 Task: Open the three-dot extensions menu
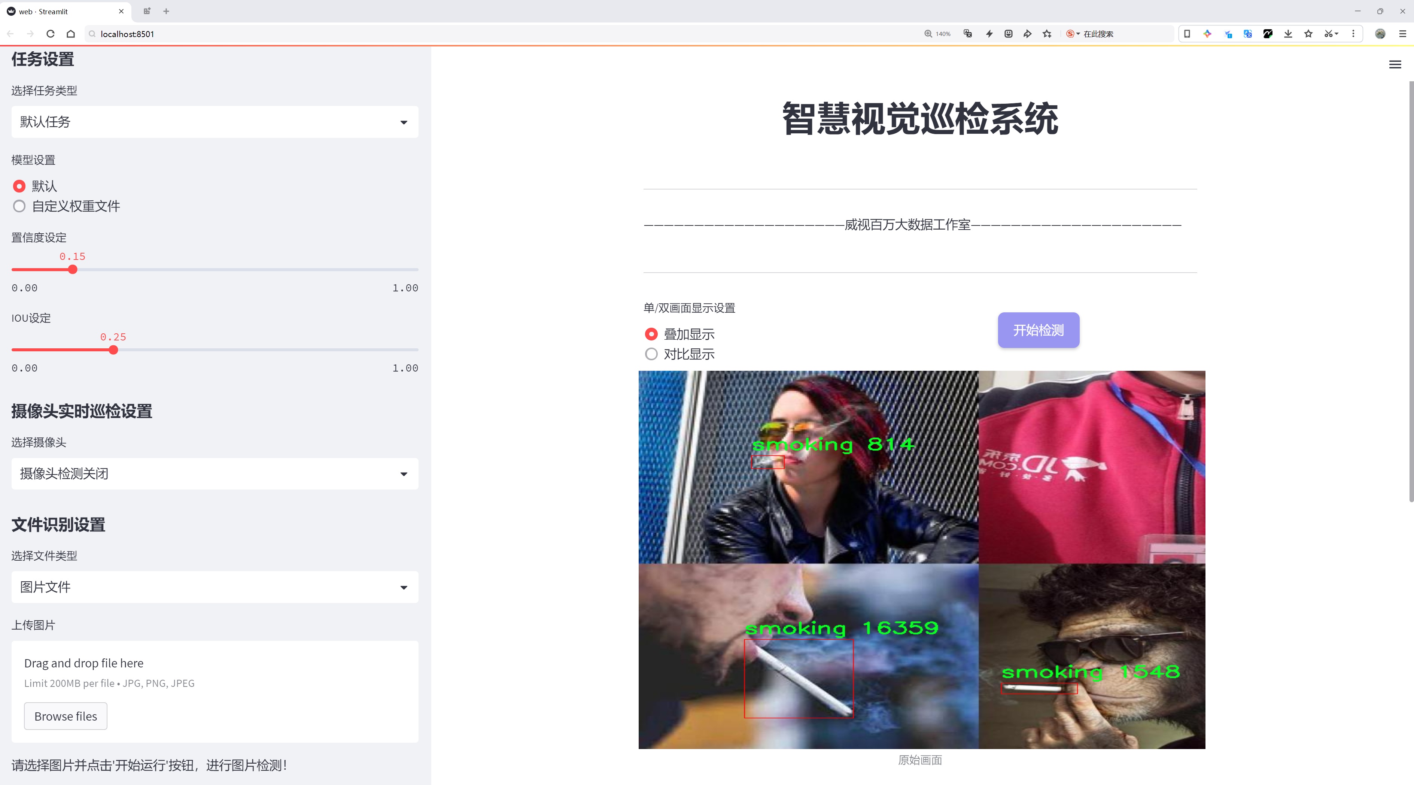[1353, 33]
